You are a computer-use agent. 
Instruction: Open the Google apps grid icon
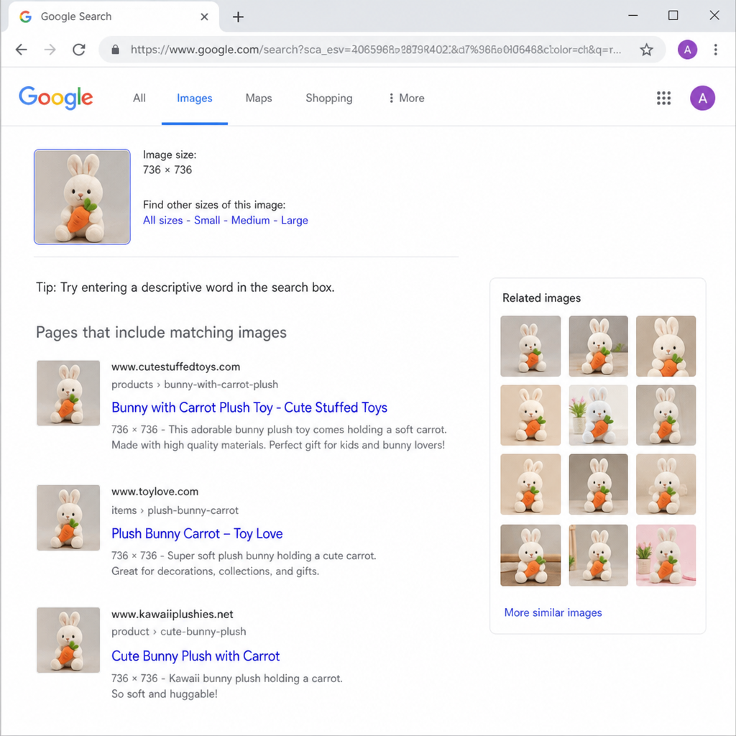pos(663,98)
